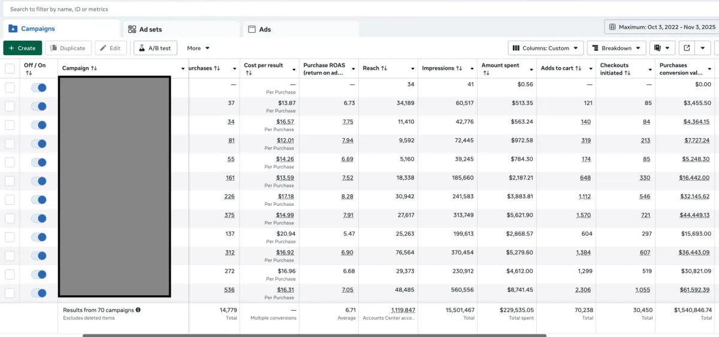Sort by the Amount spent column arrows
This screenshot has width=719, height=337.
tap(486, 73)
